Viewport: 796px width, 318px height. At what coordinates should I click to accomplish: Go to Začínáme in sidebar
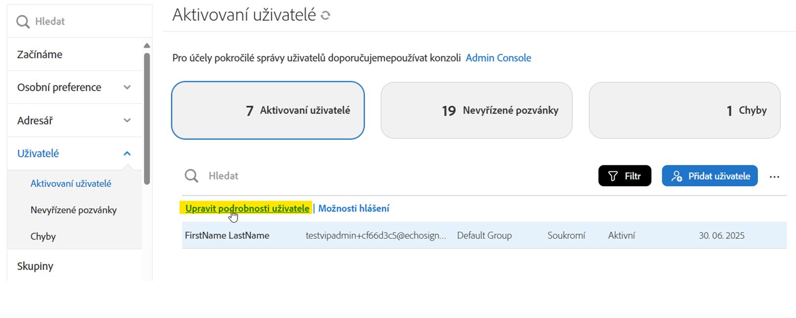pyautogui.click(x=40, y=54)
